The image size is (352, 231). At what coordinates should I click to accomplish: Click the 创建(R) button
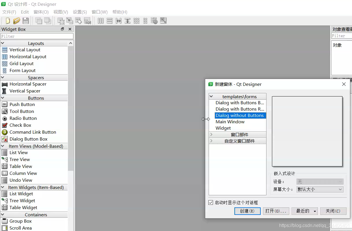pyautogui.click(x=247, y=211)
